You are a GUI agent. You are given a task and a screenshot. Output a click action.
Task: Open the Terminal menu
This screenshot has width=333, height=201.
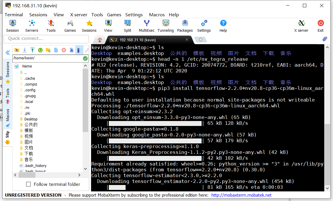click(14, 15)
